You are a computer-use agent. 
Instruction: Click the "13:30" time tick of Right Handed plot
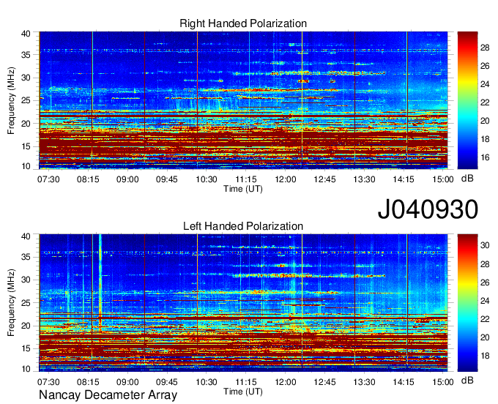[x=364, y=179]
